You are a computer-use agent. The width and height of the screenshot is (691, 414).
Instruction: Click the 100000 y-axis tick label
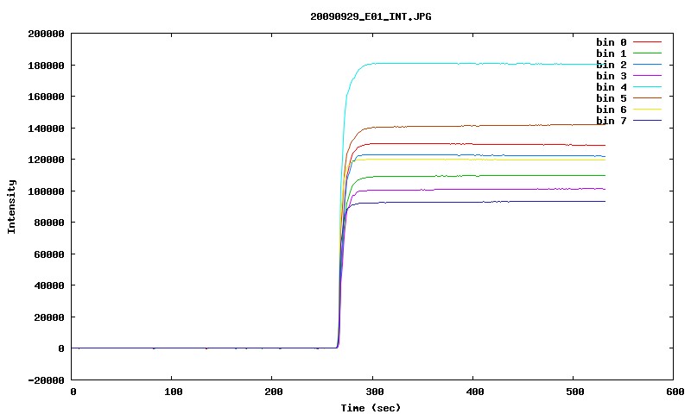pyautogui.click(x=46, y=191)
